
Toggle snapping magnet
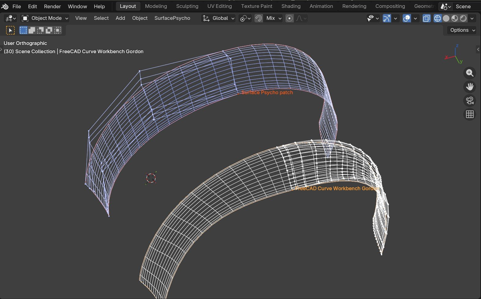click(259, 18)
